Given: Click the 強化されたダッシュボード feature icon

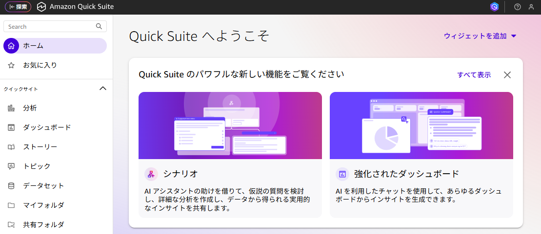Looking at the screenshot, I should 342,174.
